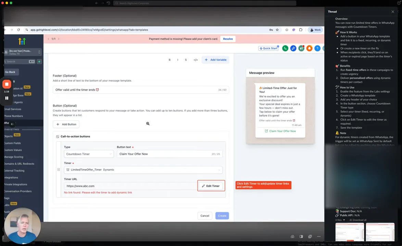This screenshot has height=246, width=402.
Task: Open Custom Fields settings
Action: point(12,143)
